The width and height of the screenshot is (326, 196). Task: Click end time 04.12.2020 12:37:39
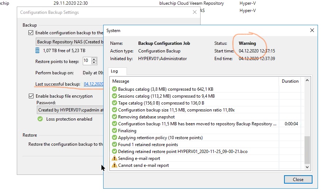coord(257,59)
